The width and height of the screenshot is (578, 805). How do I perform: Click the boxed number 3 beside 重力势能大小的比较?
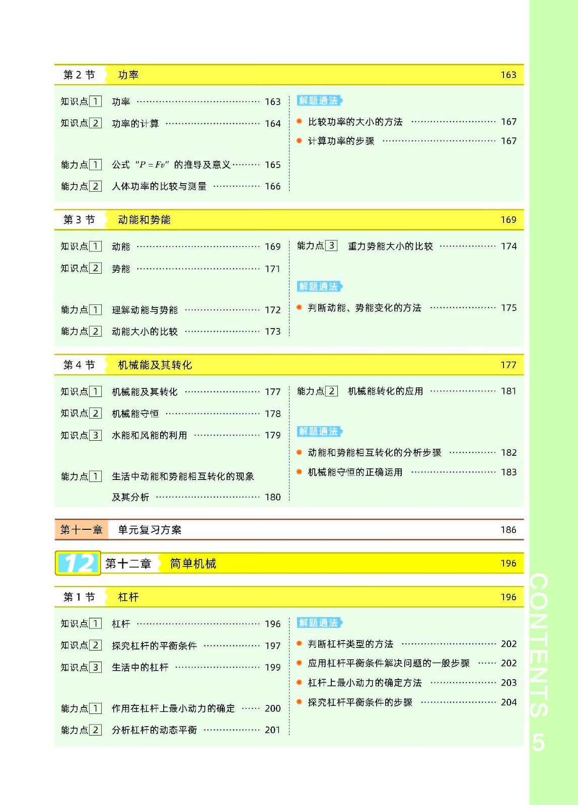point(331,246)
